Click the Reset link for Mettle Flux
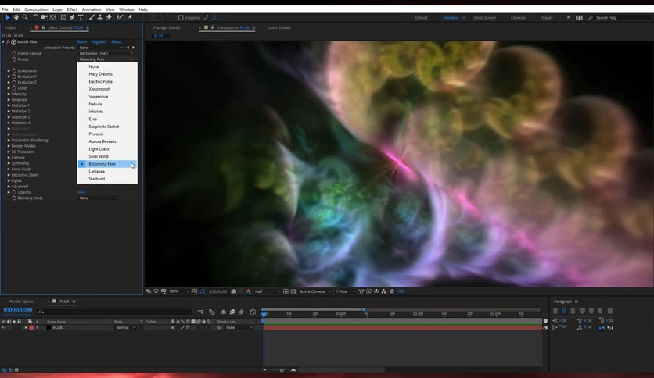 pyautogui.click(x=81, y=42)
